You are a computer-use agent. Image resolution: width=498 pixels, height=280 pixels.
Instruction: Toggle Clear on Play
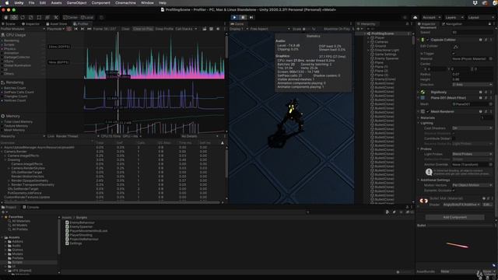(143, 29)
